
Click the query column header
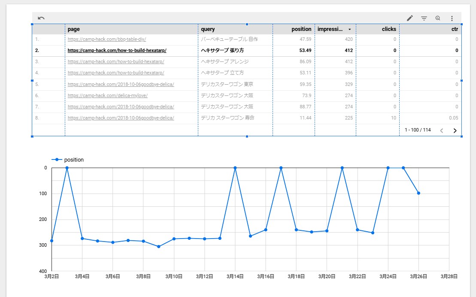pos(208,29)
